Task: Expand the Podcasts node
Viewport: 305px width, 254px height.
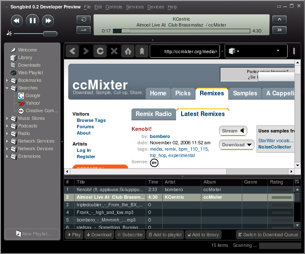Action: [x=7, y=126]
